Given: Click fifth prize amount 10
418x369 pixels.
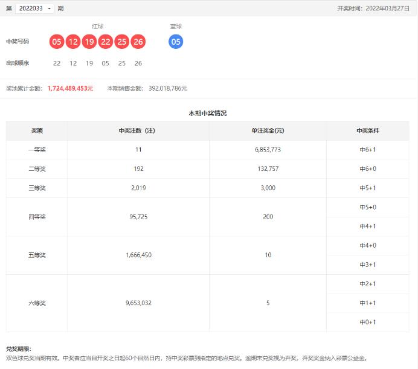Looking at the screenshot, I should coord(268,255).
